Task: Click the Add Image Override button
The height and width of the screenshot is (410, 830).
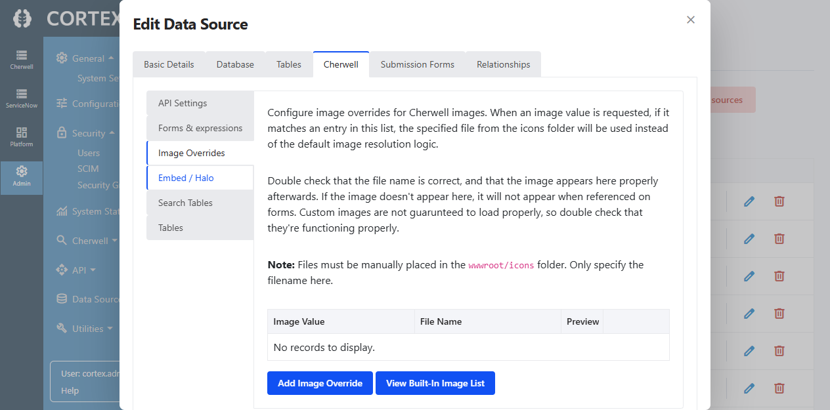Action: coord(320,383)
